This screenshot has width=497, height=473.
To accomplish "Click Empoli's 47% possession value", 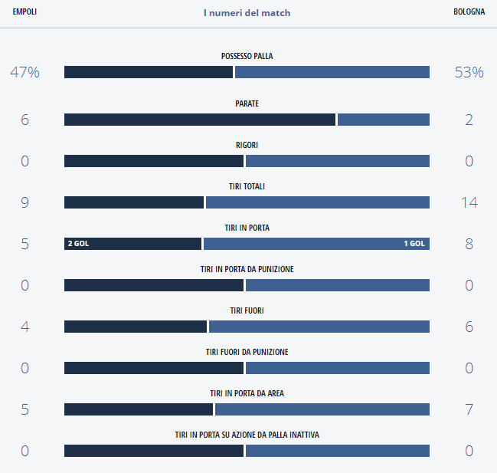I will (25, 73).
